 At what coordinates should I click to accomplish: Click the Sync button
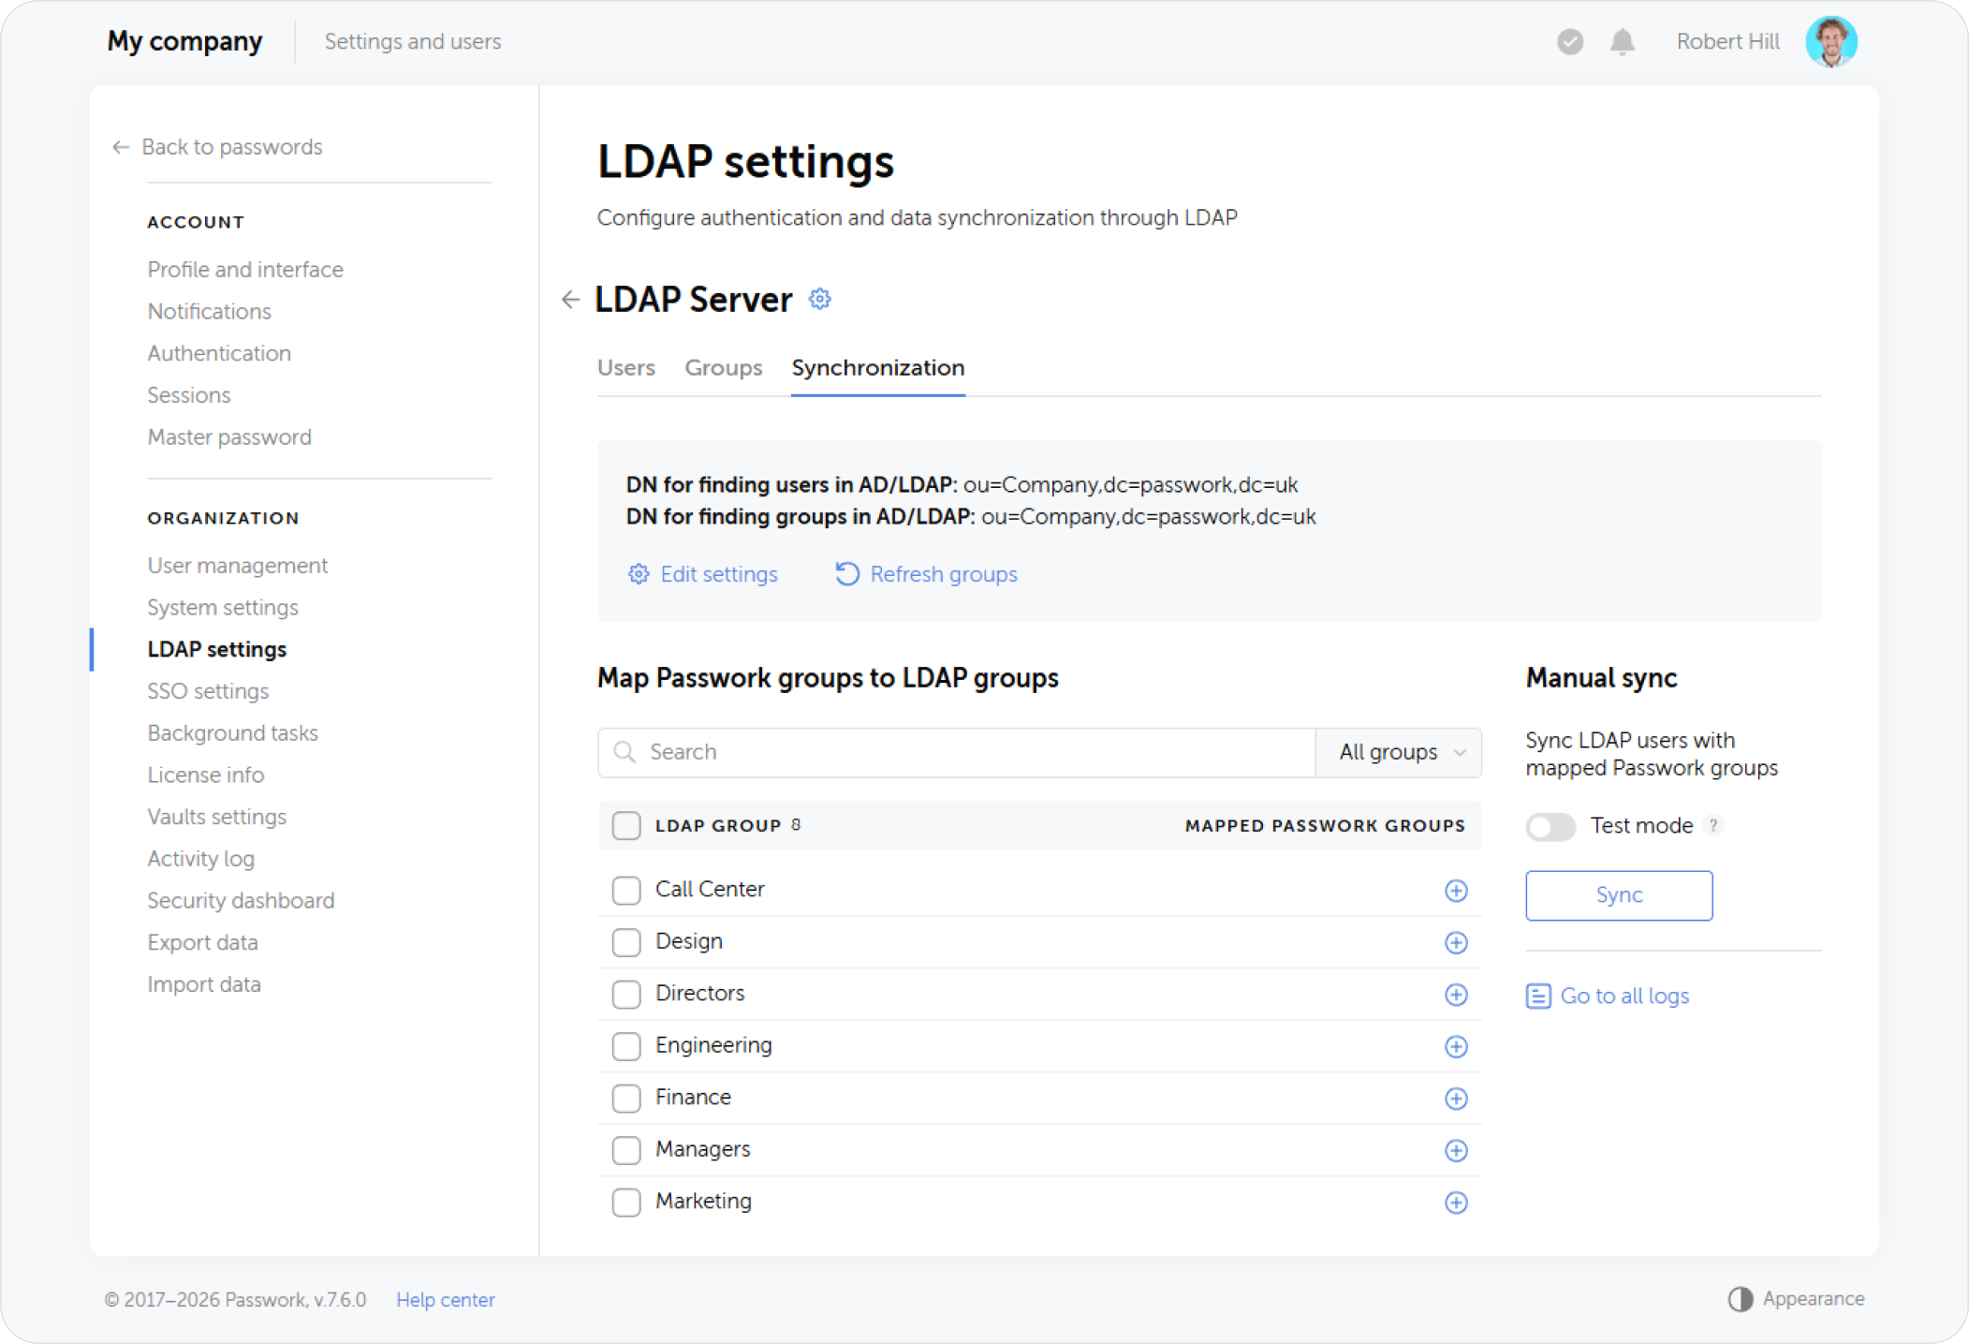[x=1619, y=895]
